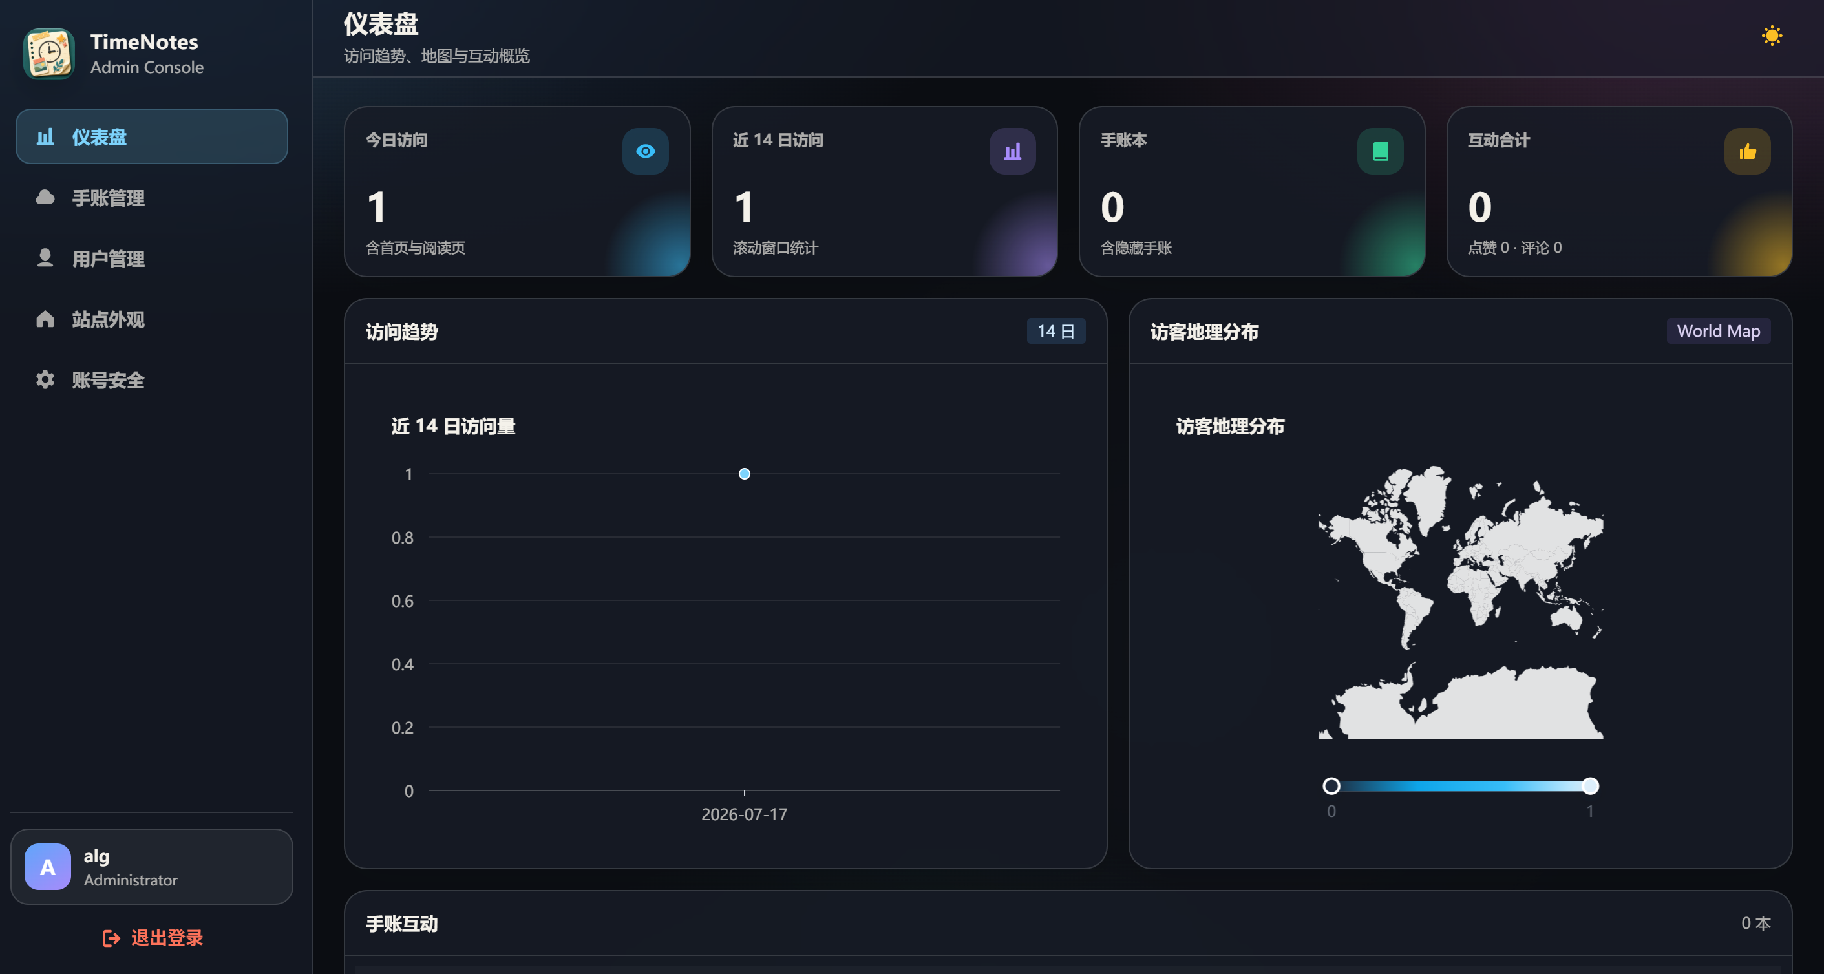Click the thumbs-up icon on 互动合计 card
1824x974 pixels.
click(x=1747, y=151)
